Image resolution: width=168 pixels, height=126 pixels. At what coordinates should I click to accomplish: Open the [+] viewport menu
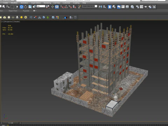point(2,22)
